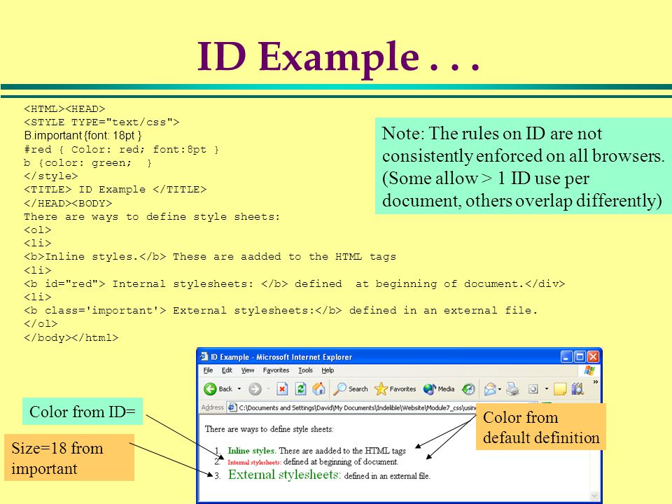Click the Print icon
The height and width of the screenshot is (504, 672).
coord(512,388)
